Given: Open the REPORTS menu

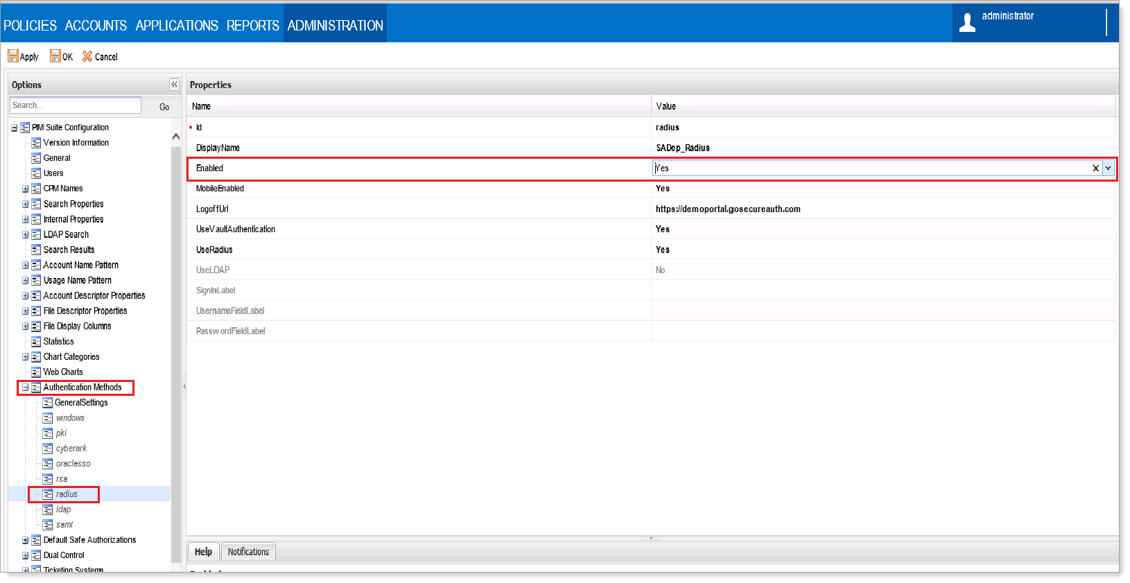Looking at the screenshot, I should 252,26.
